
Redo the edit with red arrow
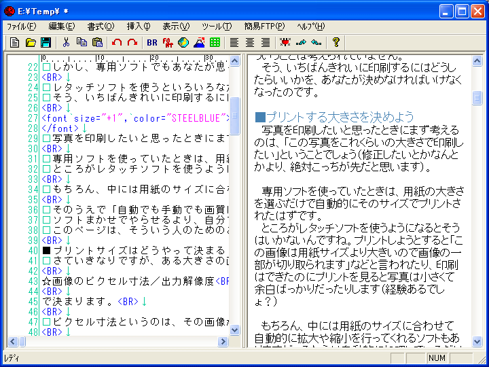tap(132, 42)
